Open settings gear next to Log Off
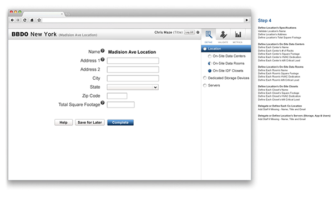The image size is (333, 215). (x=198, y=32)
